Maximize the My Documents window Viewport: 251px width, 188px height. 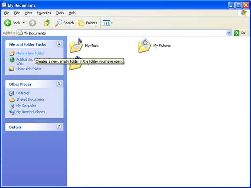[238, 5]
